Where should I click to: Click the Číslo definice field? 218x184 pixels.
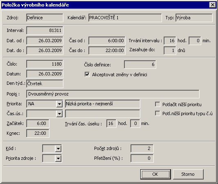[x=140, y=64]
